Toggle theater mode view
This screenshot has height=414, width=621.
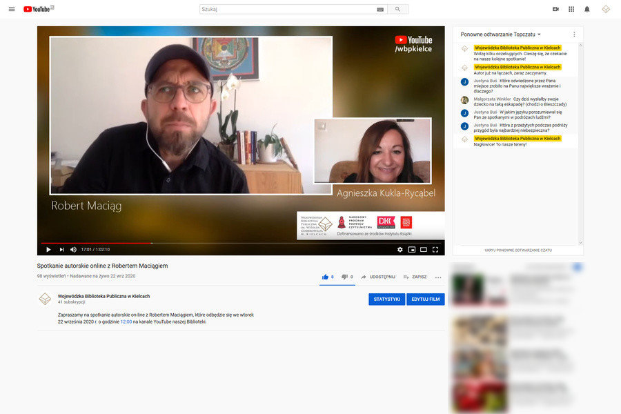(x=424, y=249)
